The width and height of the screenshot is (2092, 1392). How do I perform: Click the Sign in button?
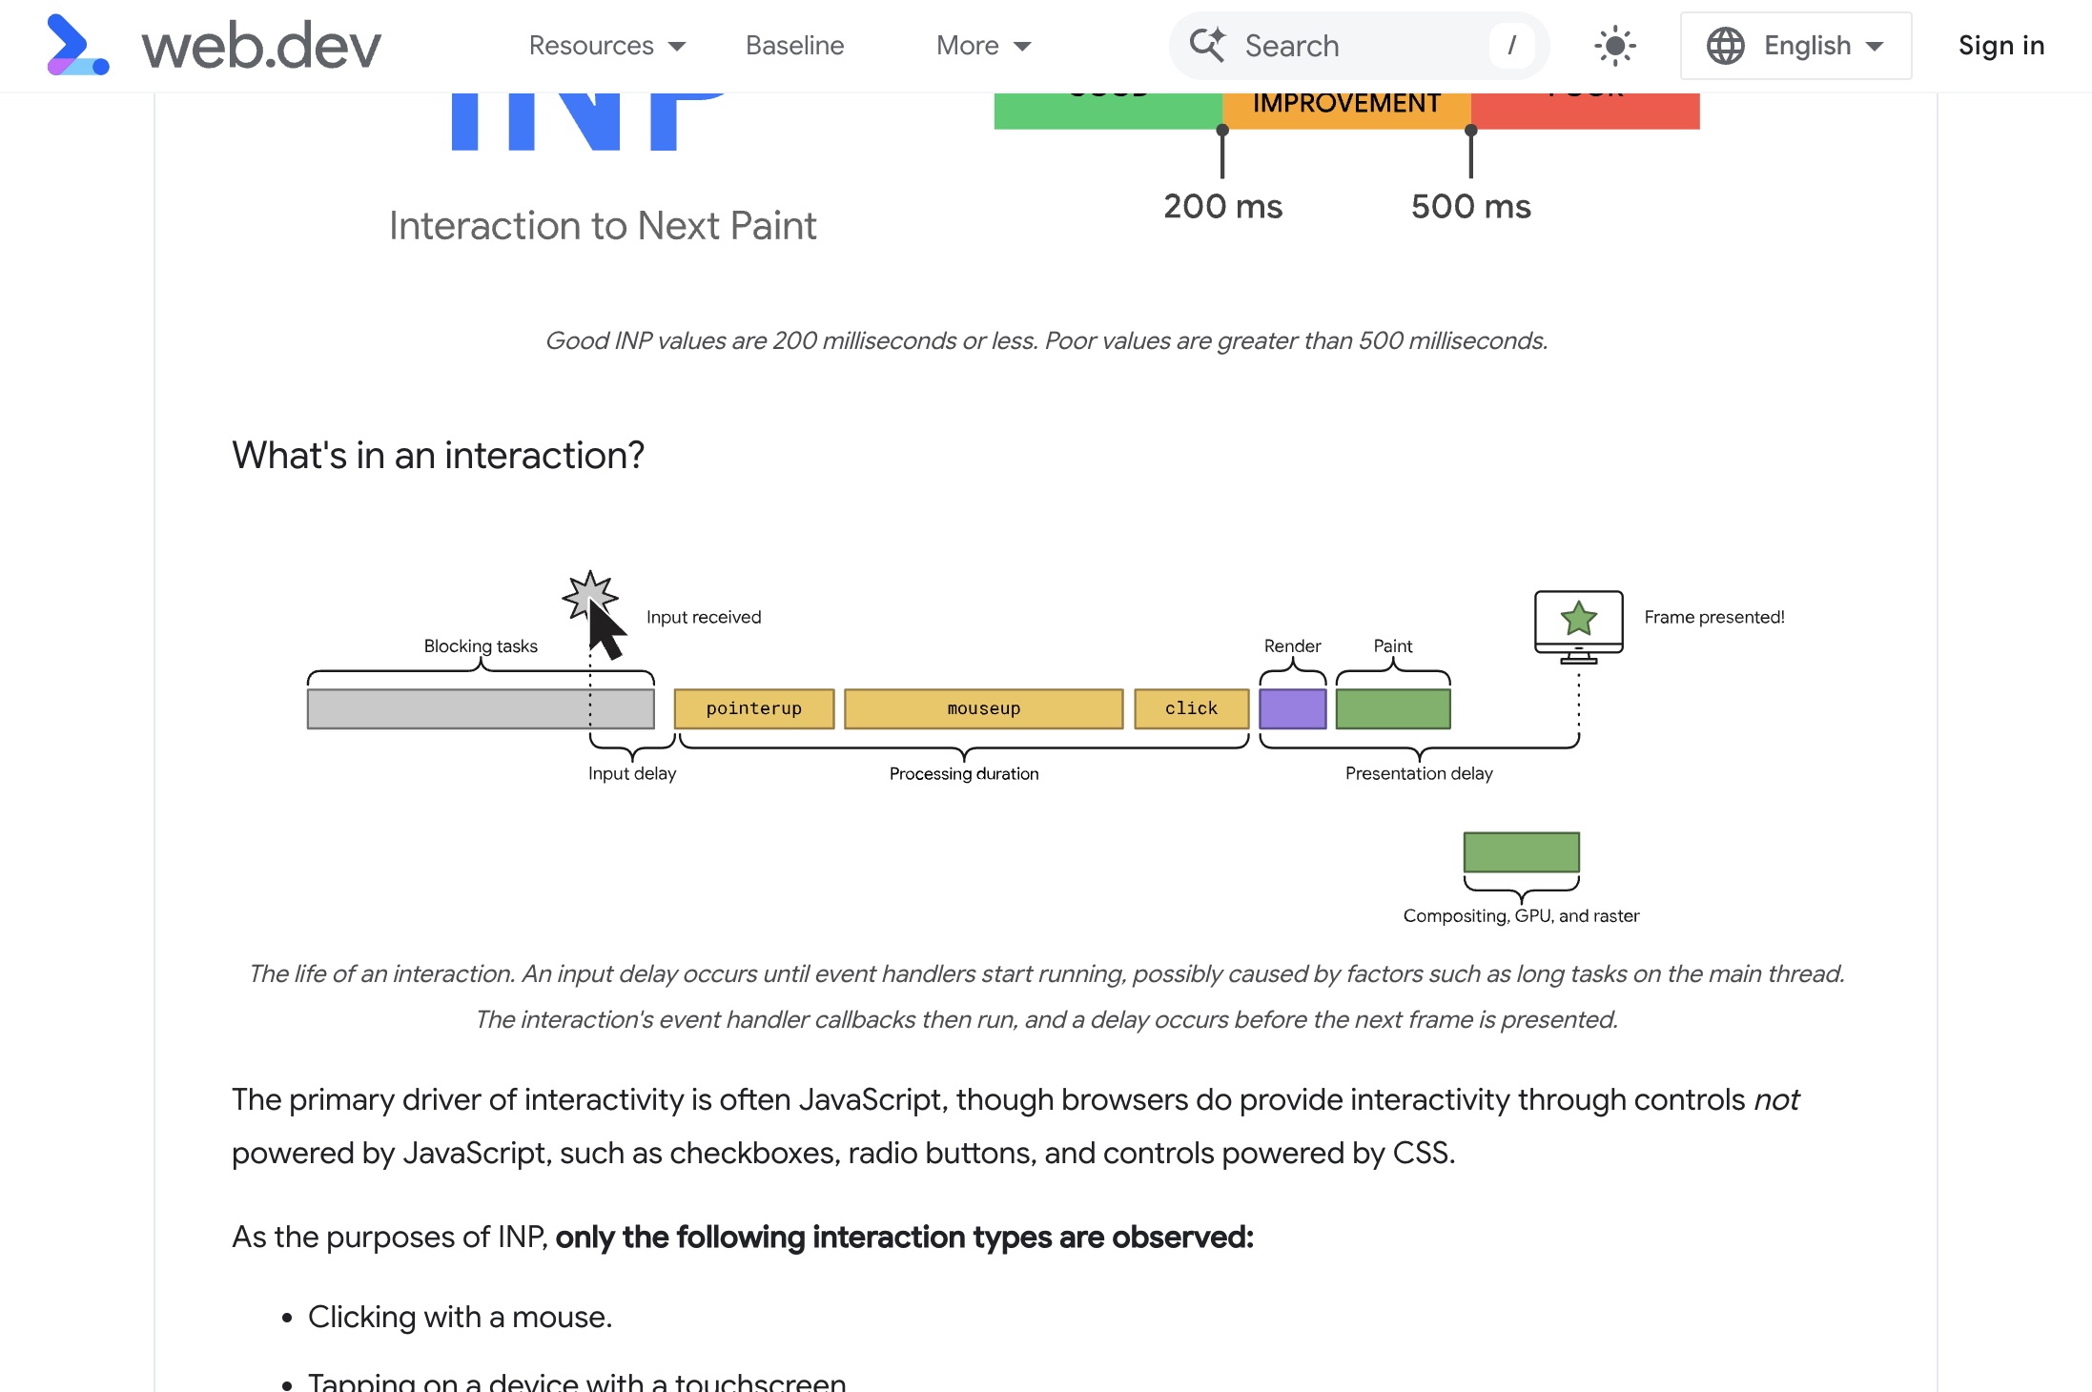coord(2000,45)
